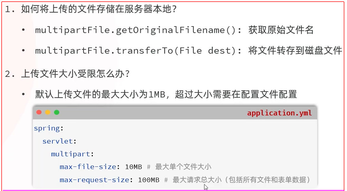347x191 pixels.
Task: Click heading "如何将上传的文件存储在服务器本地?"
Action: click(99, 9)
